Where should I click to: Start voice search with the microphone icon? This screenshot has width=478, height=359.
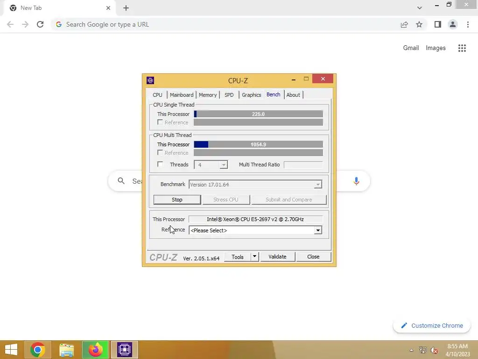(356, 181)
